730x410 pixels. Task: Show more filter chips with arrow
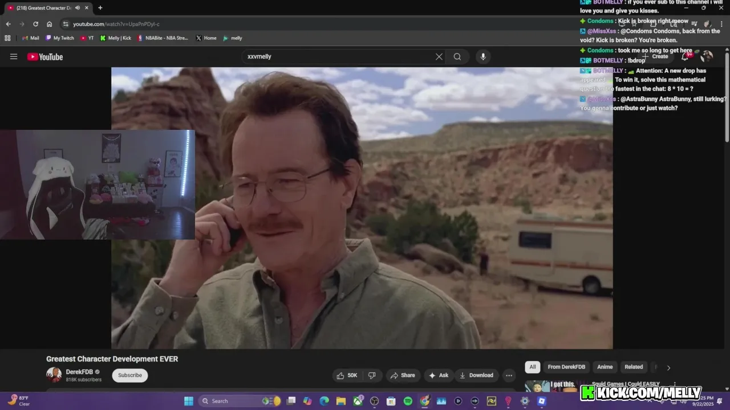[668, 367]
